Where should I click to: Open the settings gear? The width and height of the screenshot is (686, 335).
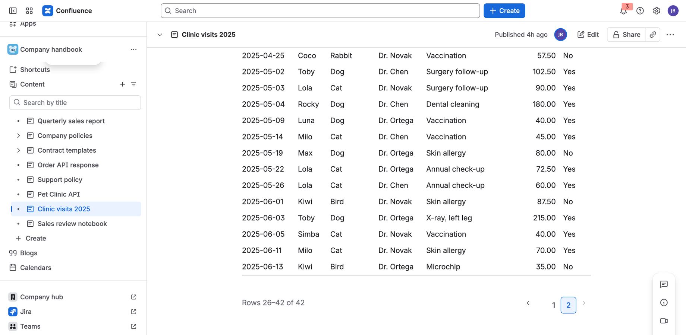657,11
